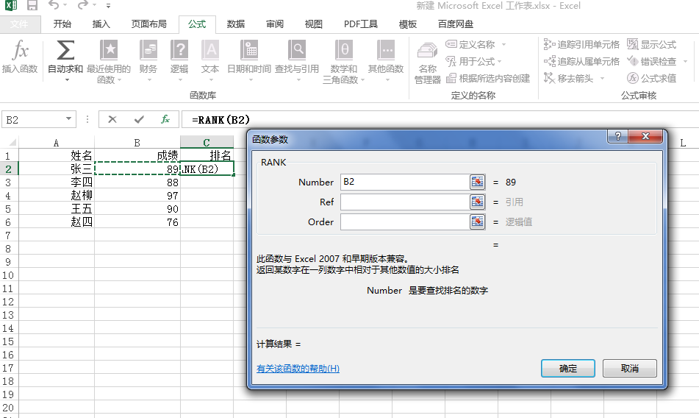
Task: Open the File (文件) tab
Action: (20, 24)
